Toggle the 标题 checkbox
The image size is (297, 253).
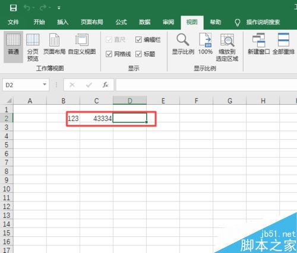(145, 54)
